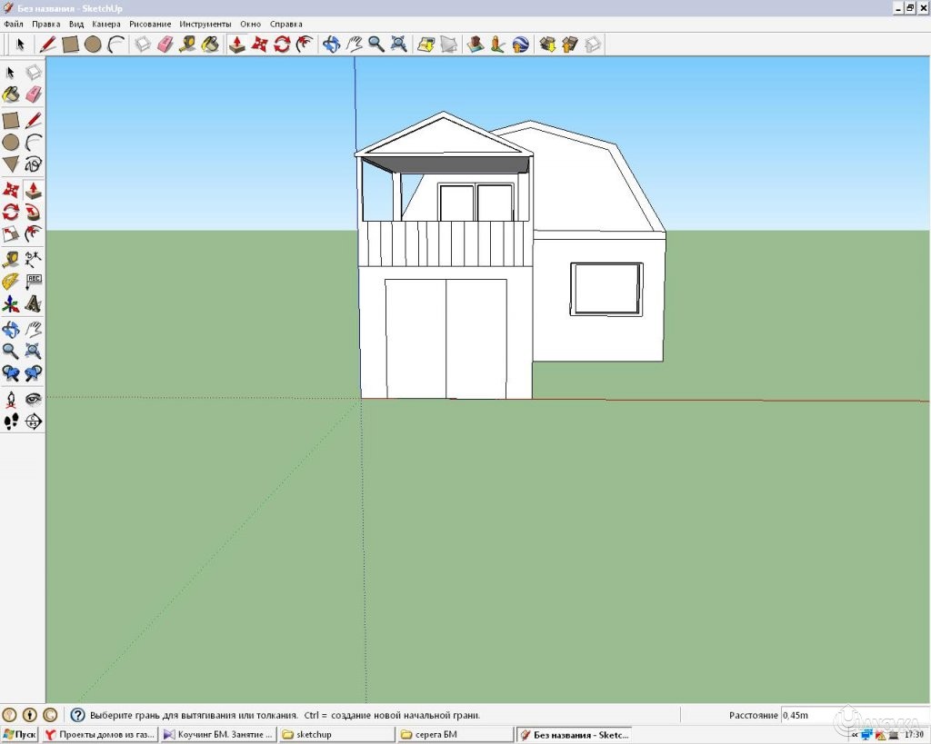Select the Polygon tool in left palette

point(11,164)
